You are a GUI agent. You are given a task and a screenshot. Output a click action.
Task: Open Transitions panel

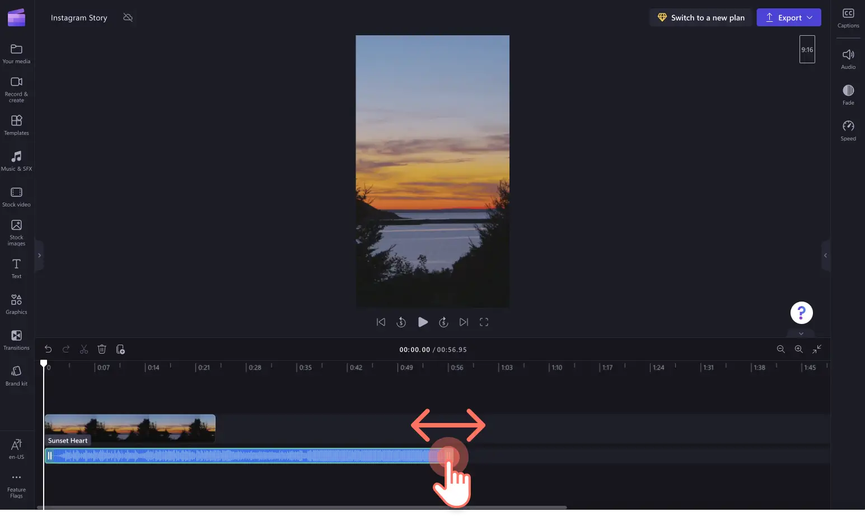click(16, 340)
